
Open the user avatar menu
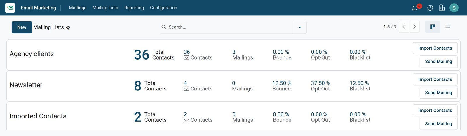454,8
